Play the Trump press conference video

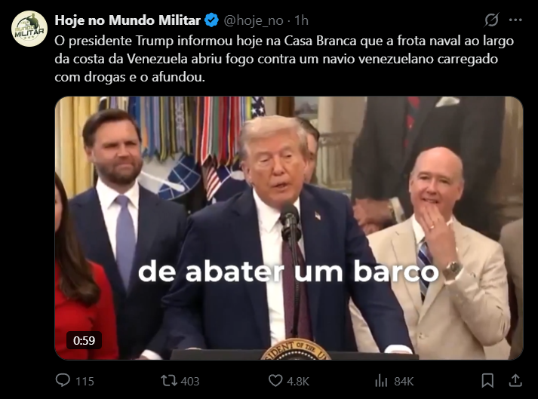pos(289,228)
